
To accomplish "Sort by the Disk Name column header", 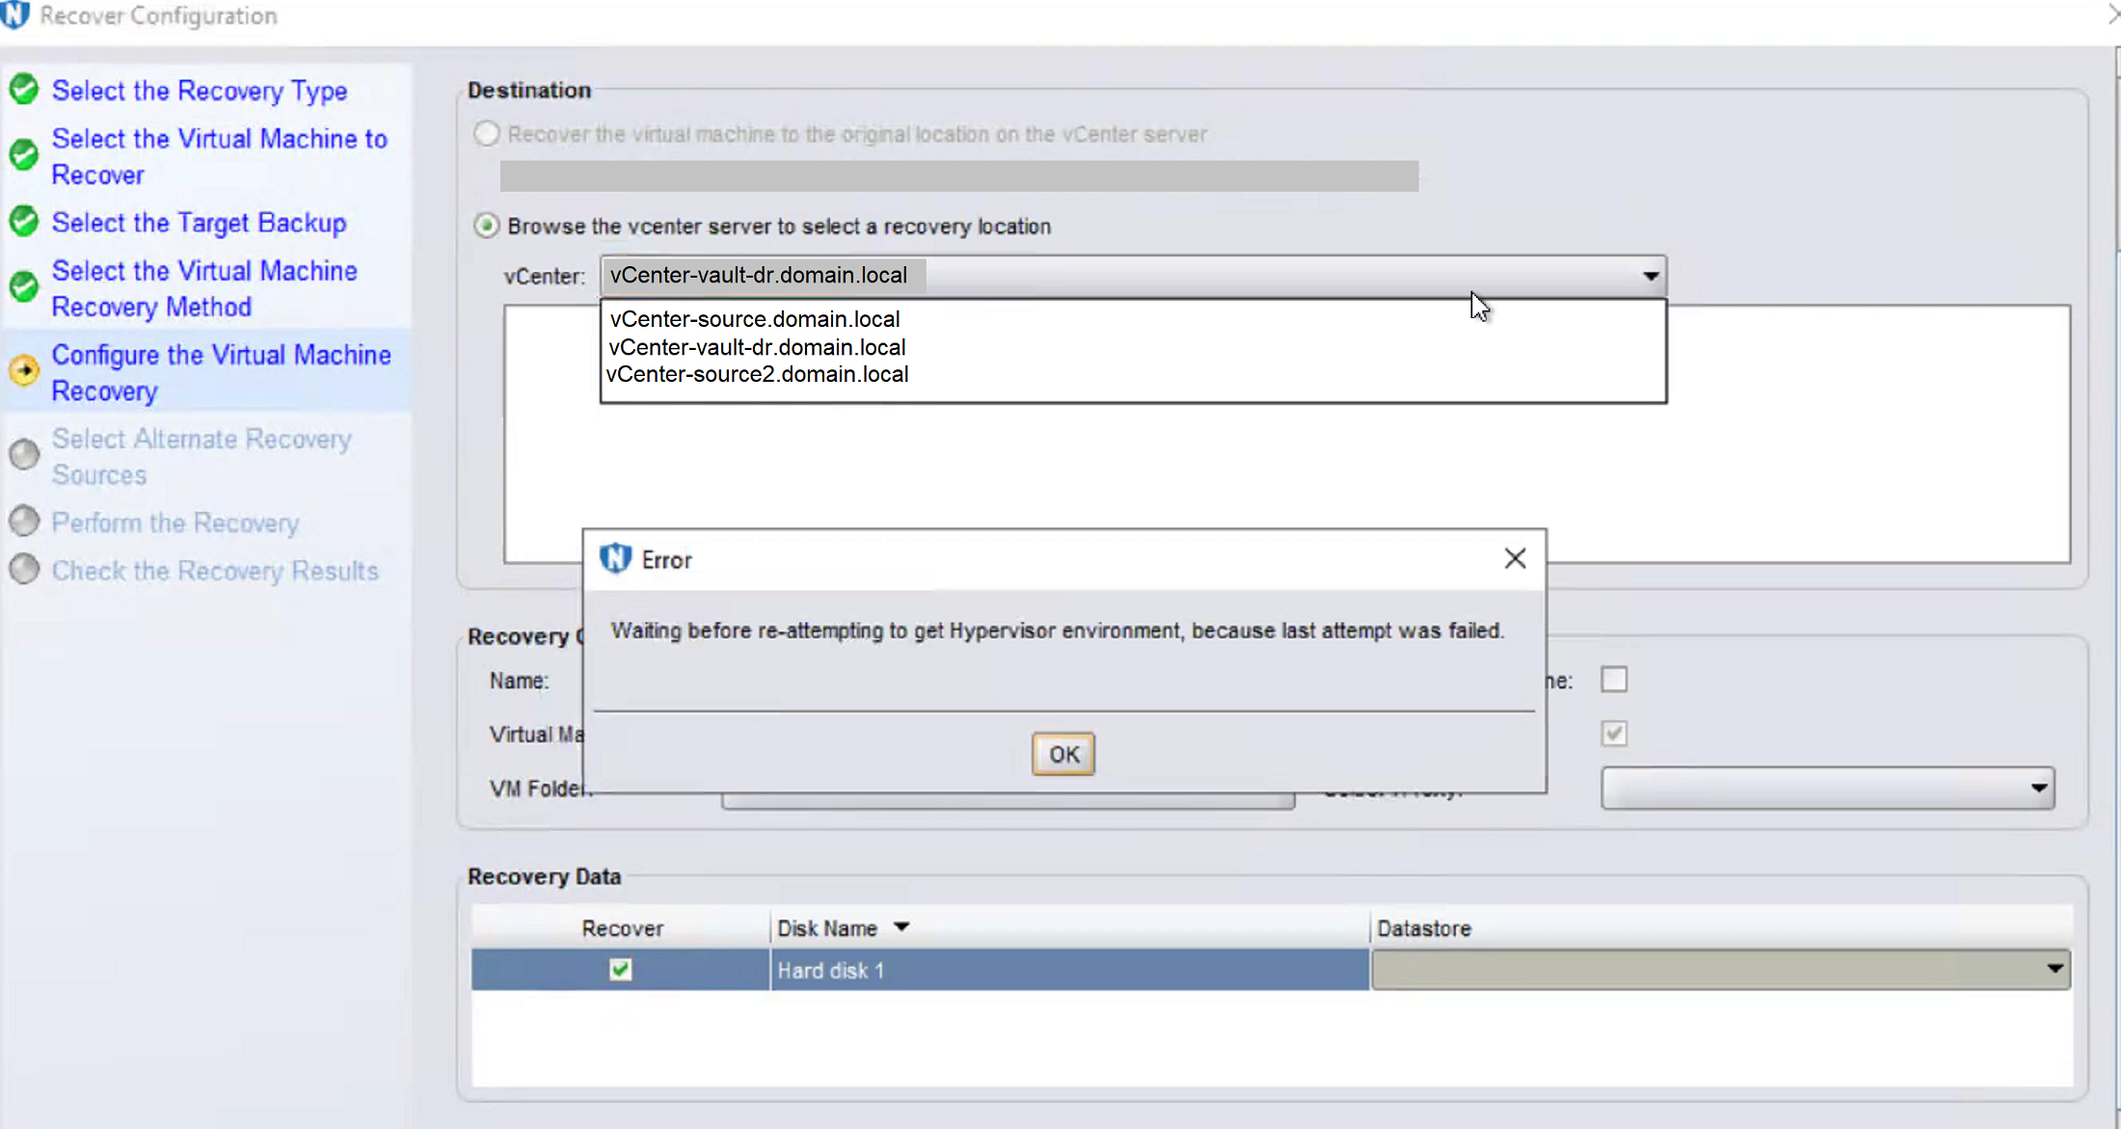I will pos(827,928).
